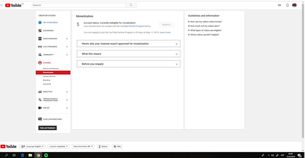Open the upload video camera icon

[x=280, y=5]
